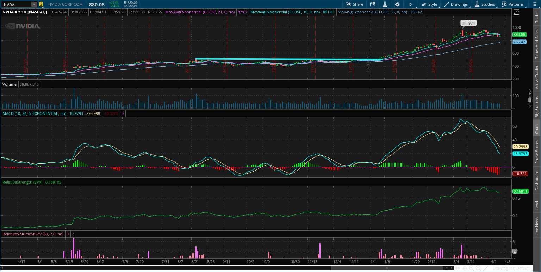
Task: Open the Times And Sales sidebar tab
Action: click(x=537, y=44)
